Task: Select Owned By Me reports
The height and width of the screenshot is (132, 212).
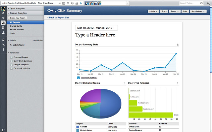Action: (16, 26)
